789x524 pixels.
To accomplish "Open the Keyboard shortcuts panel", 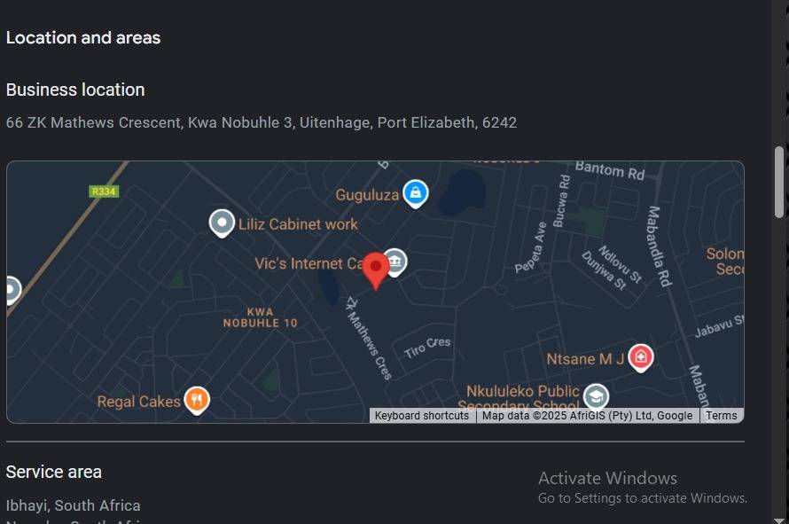I will coord(421,415).
